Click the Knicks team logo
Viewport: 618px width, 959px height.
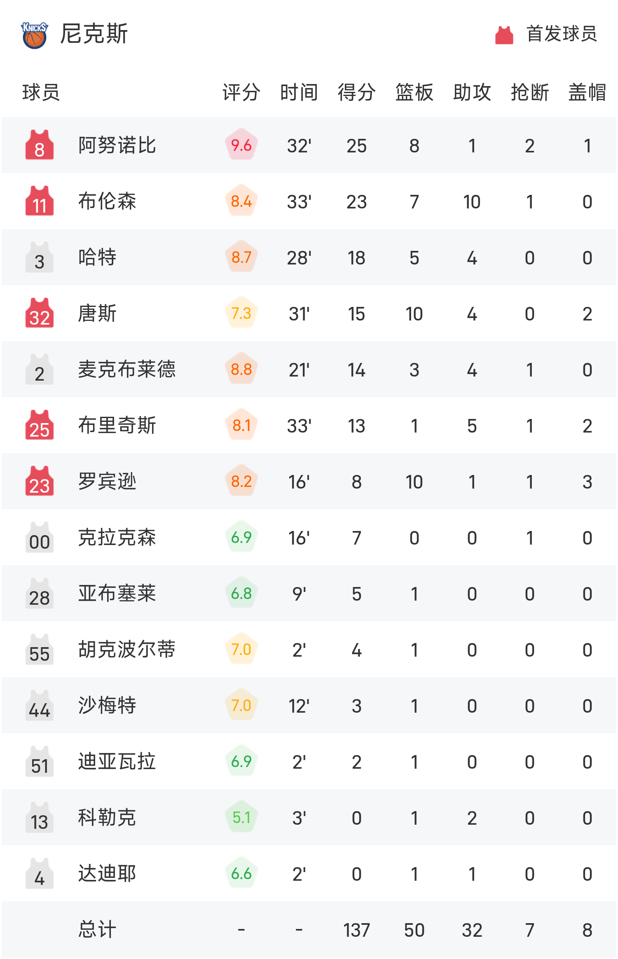(35, 35)
